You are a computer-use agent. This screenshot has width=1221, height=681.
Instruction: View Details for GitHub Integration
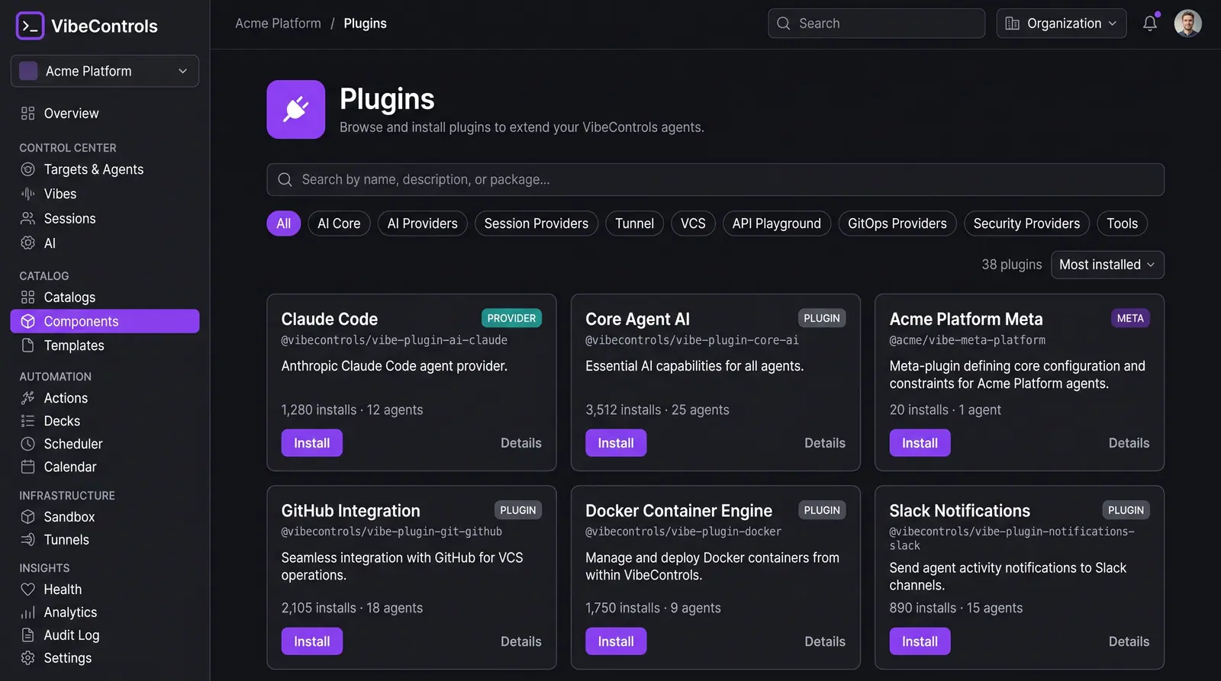pos(521,641)
